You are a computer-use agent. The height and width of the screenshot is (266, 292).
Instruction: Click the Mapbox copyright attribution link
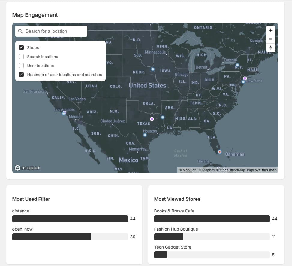click(207, 170)
